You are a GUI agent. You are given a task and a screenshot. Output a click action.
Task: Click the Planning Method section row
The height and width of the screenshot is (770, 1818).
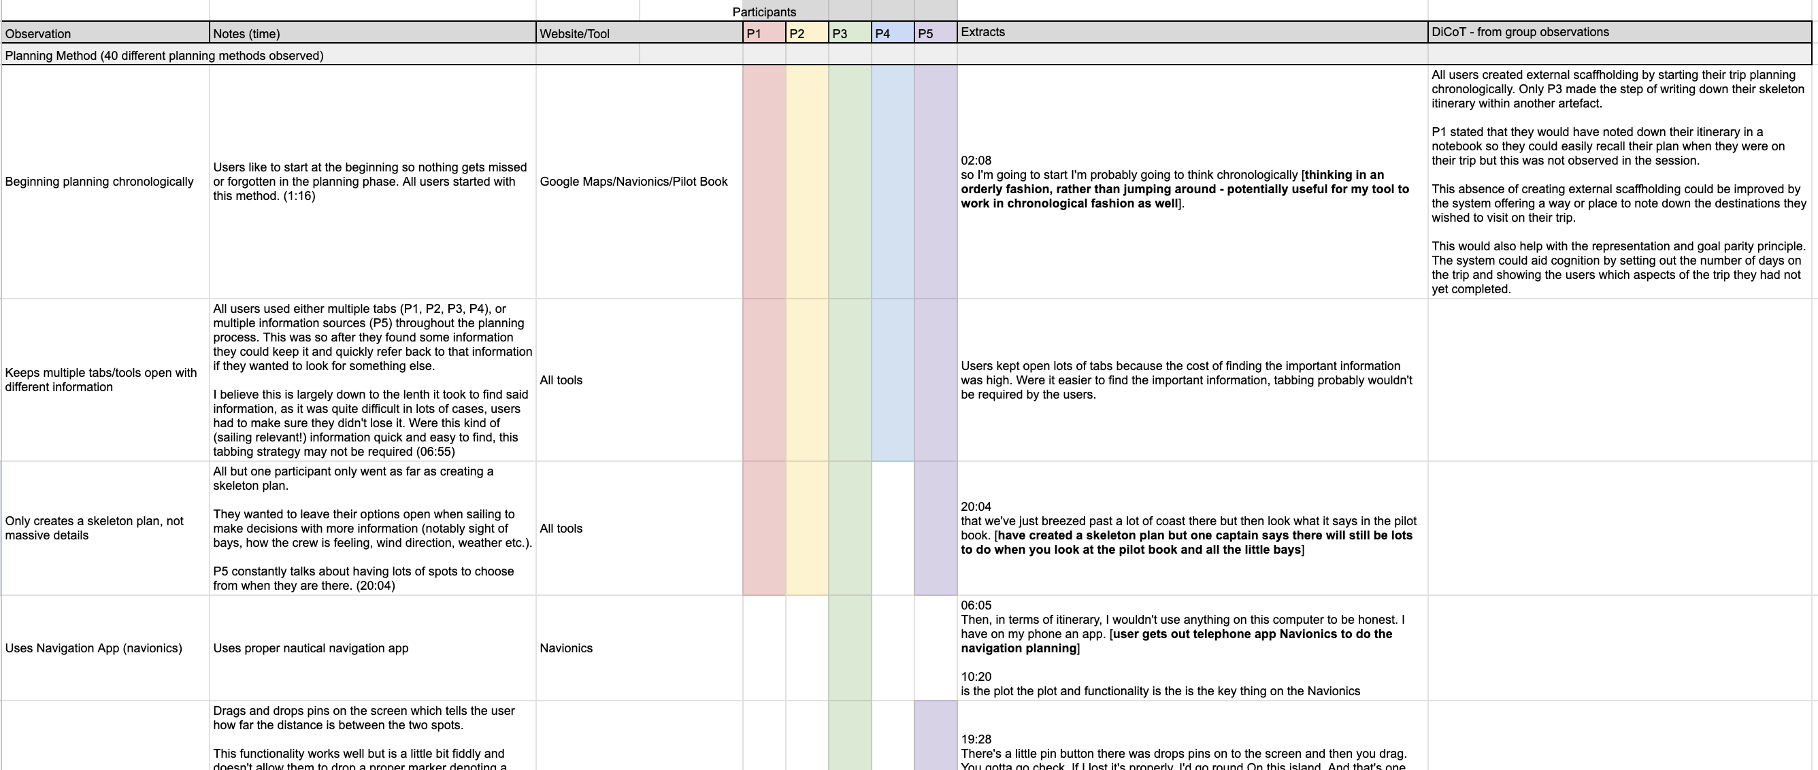[x=906, y=55]
